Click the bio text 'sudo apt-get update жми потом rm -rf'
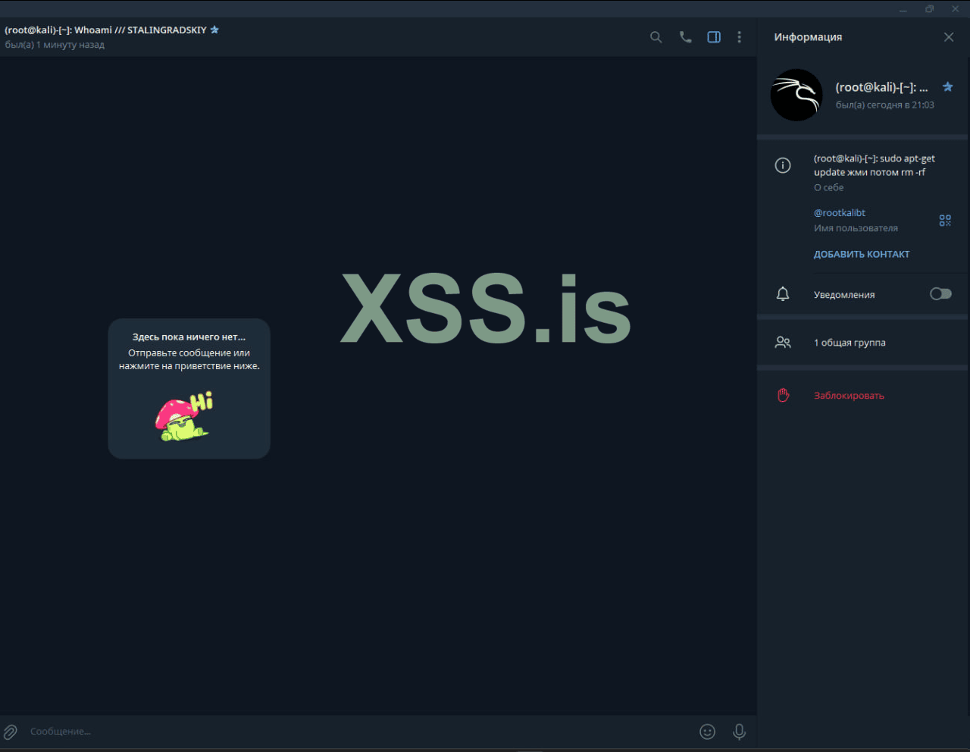970x752 pixels. coord(875,165)
